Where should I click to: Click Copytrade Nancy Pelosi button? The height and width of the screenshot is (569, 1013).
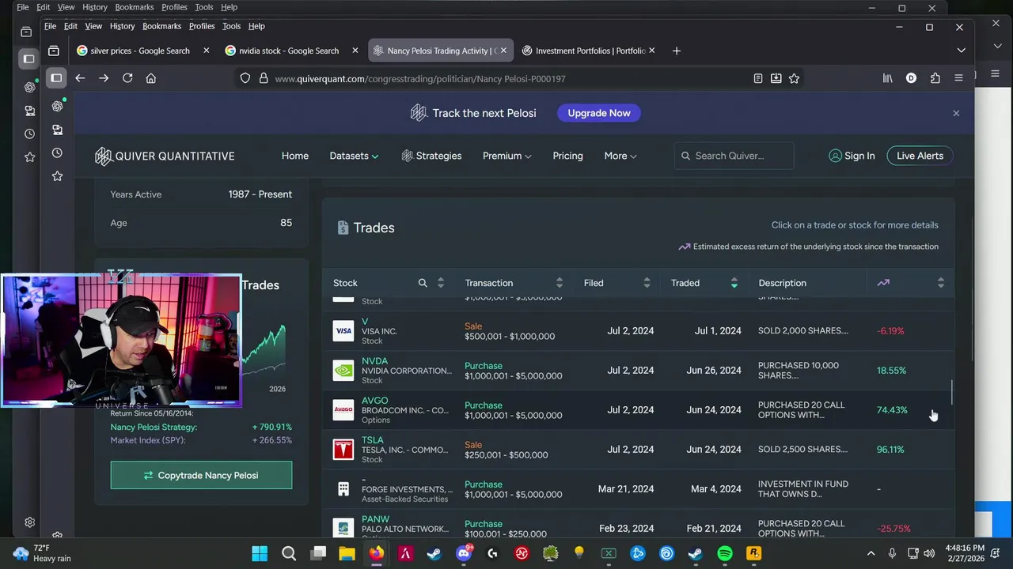click(x=201, y=475)
